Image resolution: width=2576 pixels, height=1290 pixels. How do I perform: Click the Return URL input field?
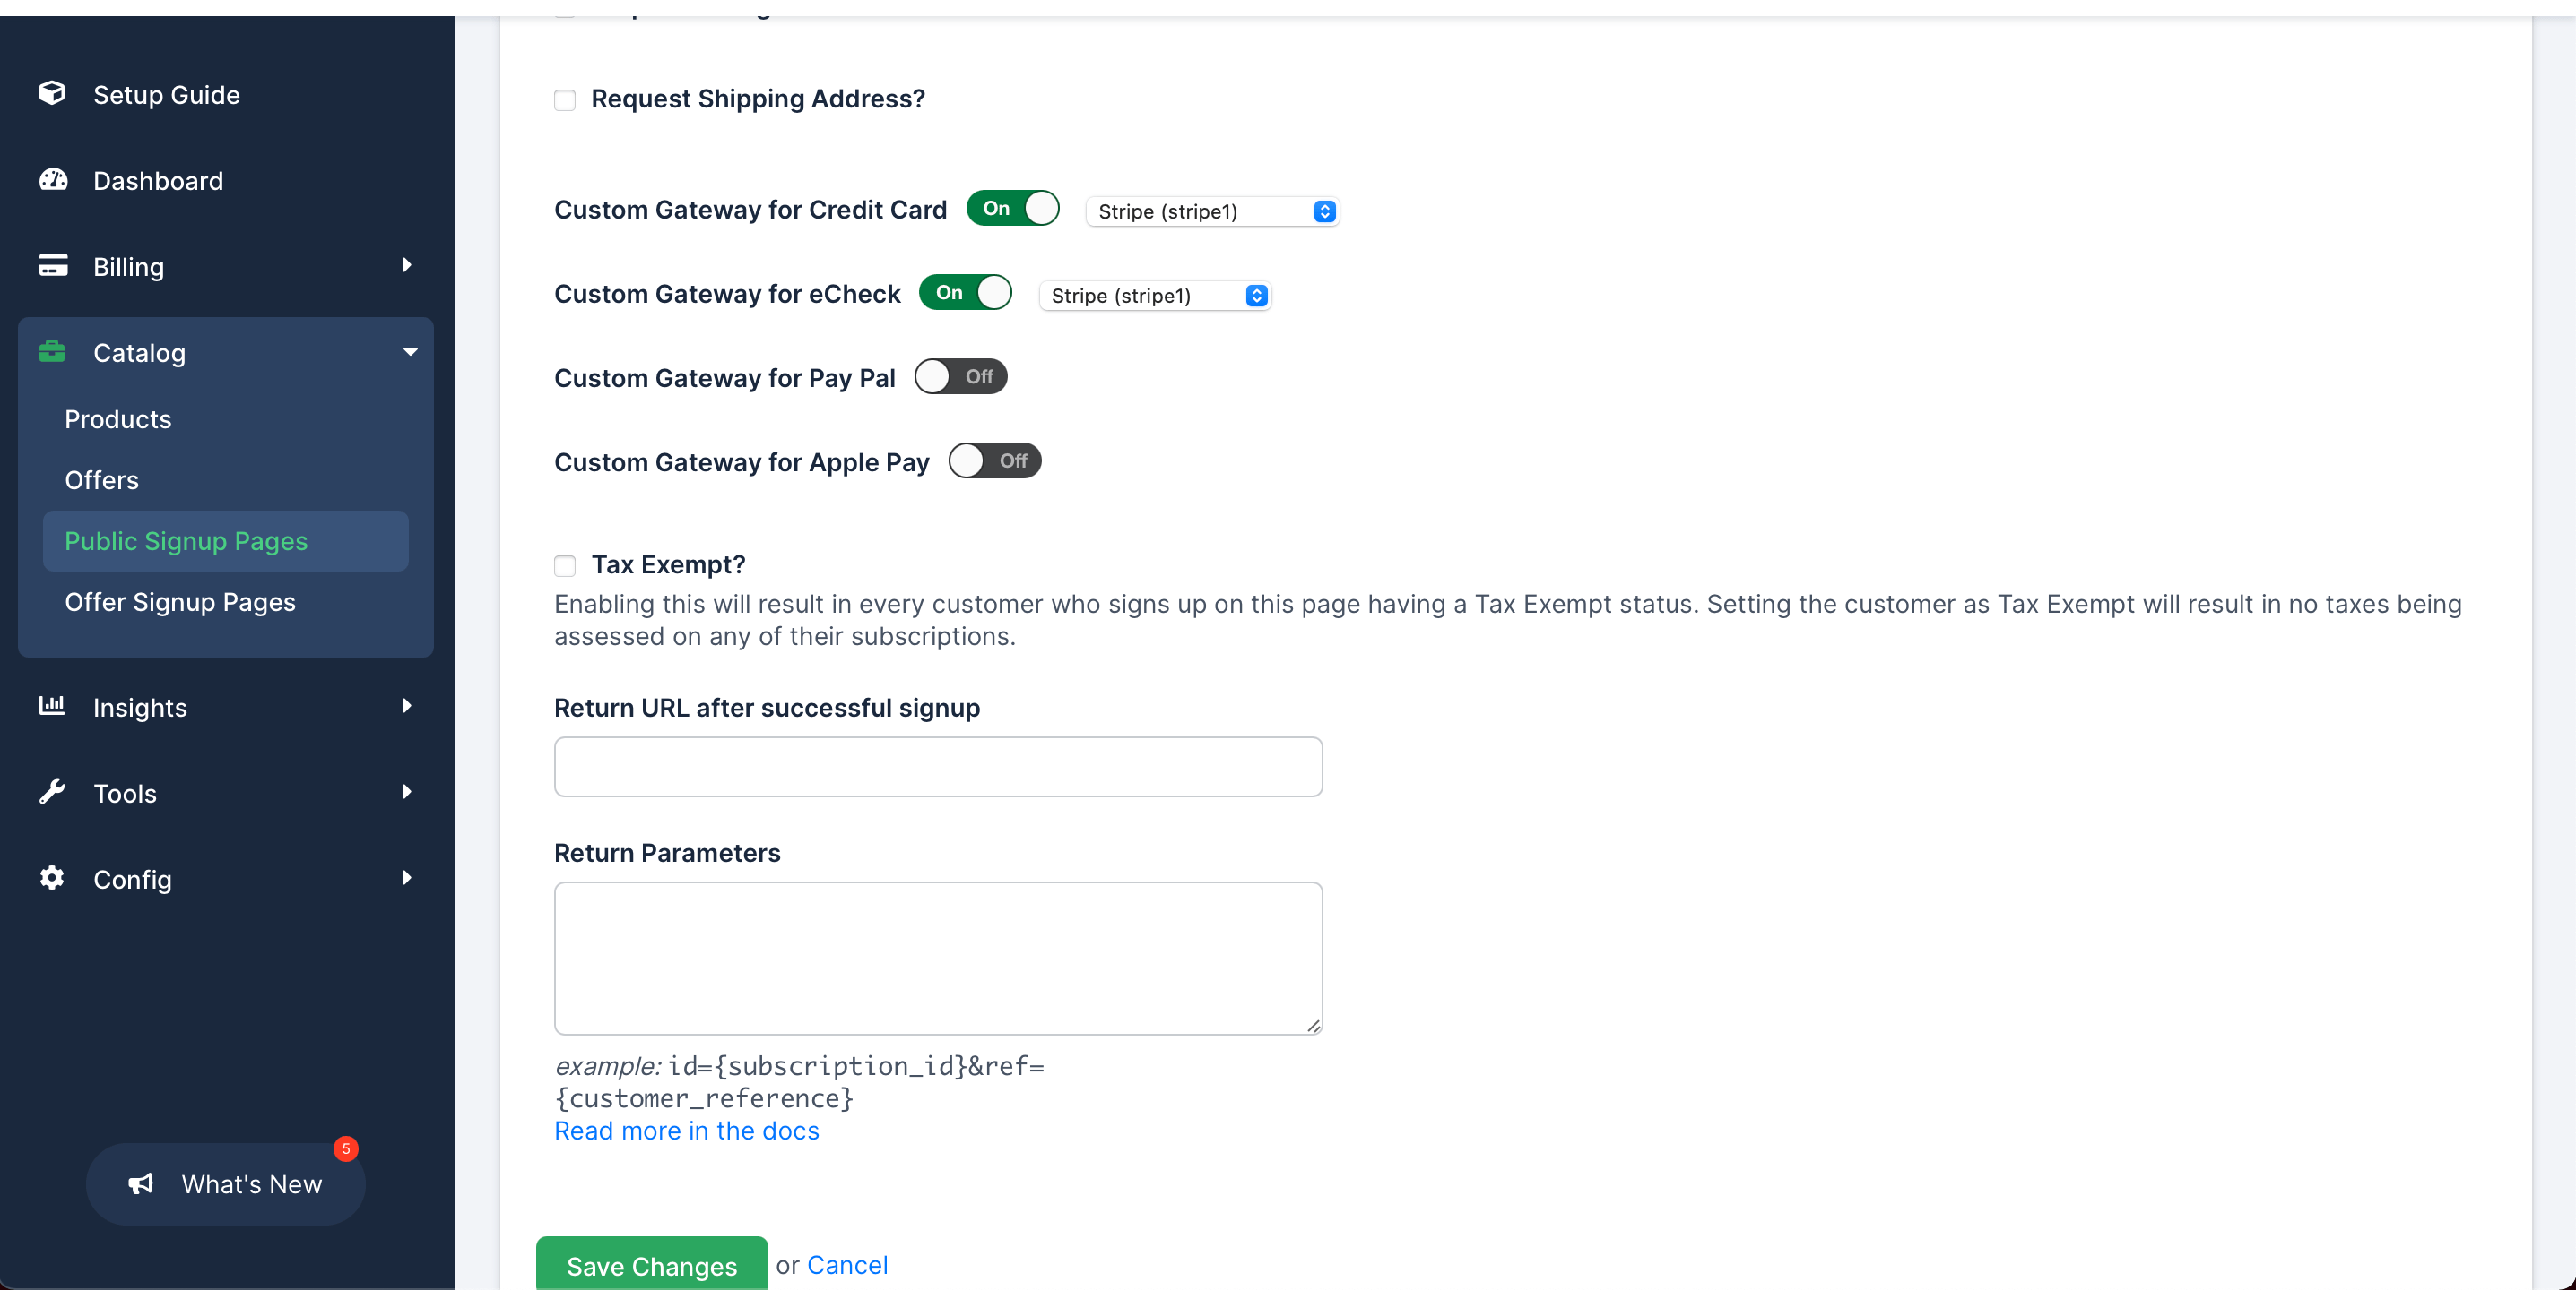point(938,767)
